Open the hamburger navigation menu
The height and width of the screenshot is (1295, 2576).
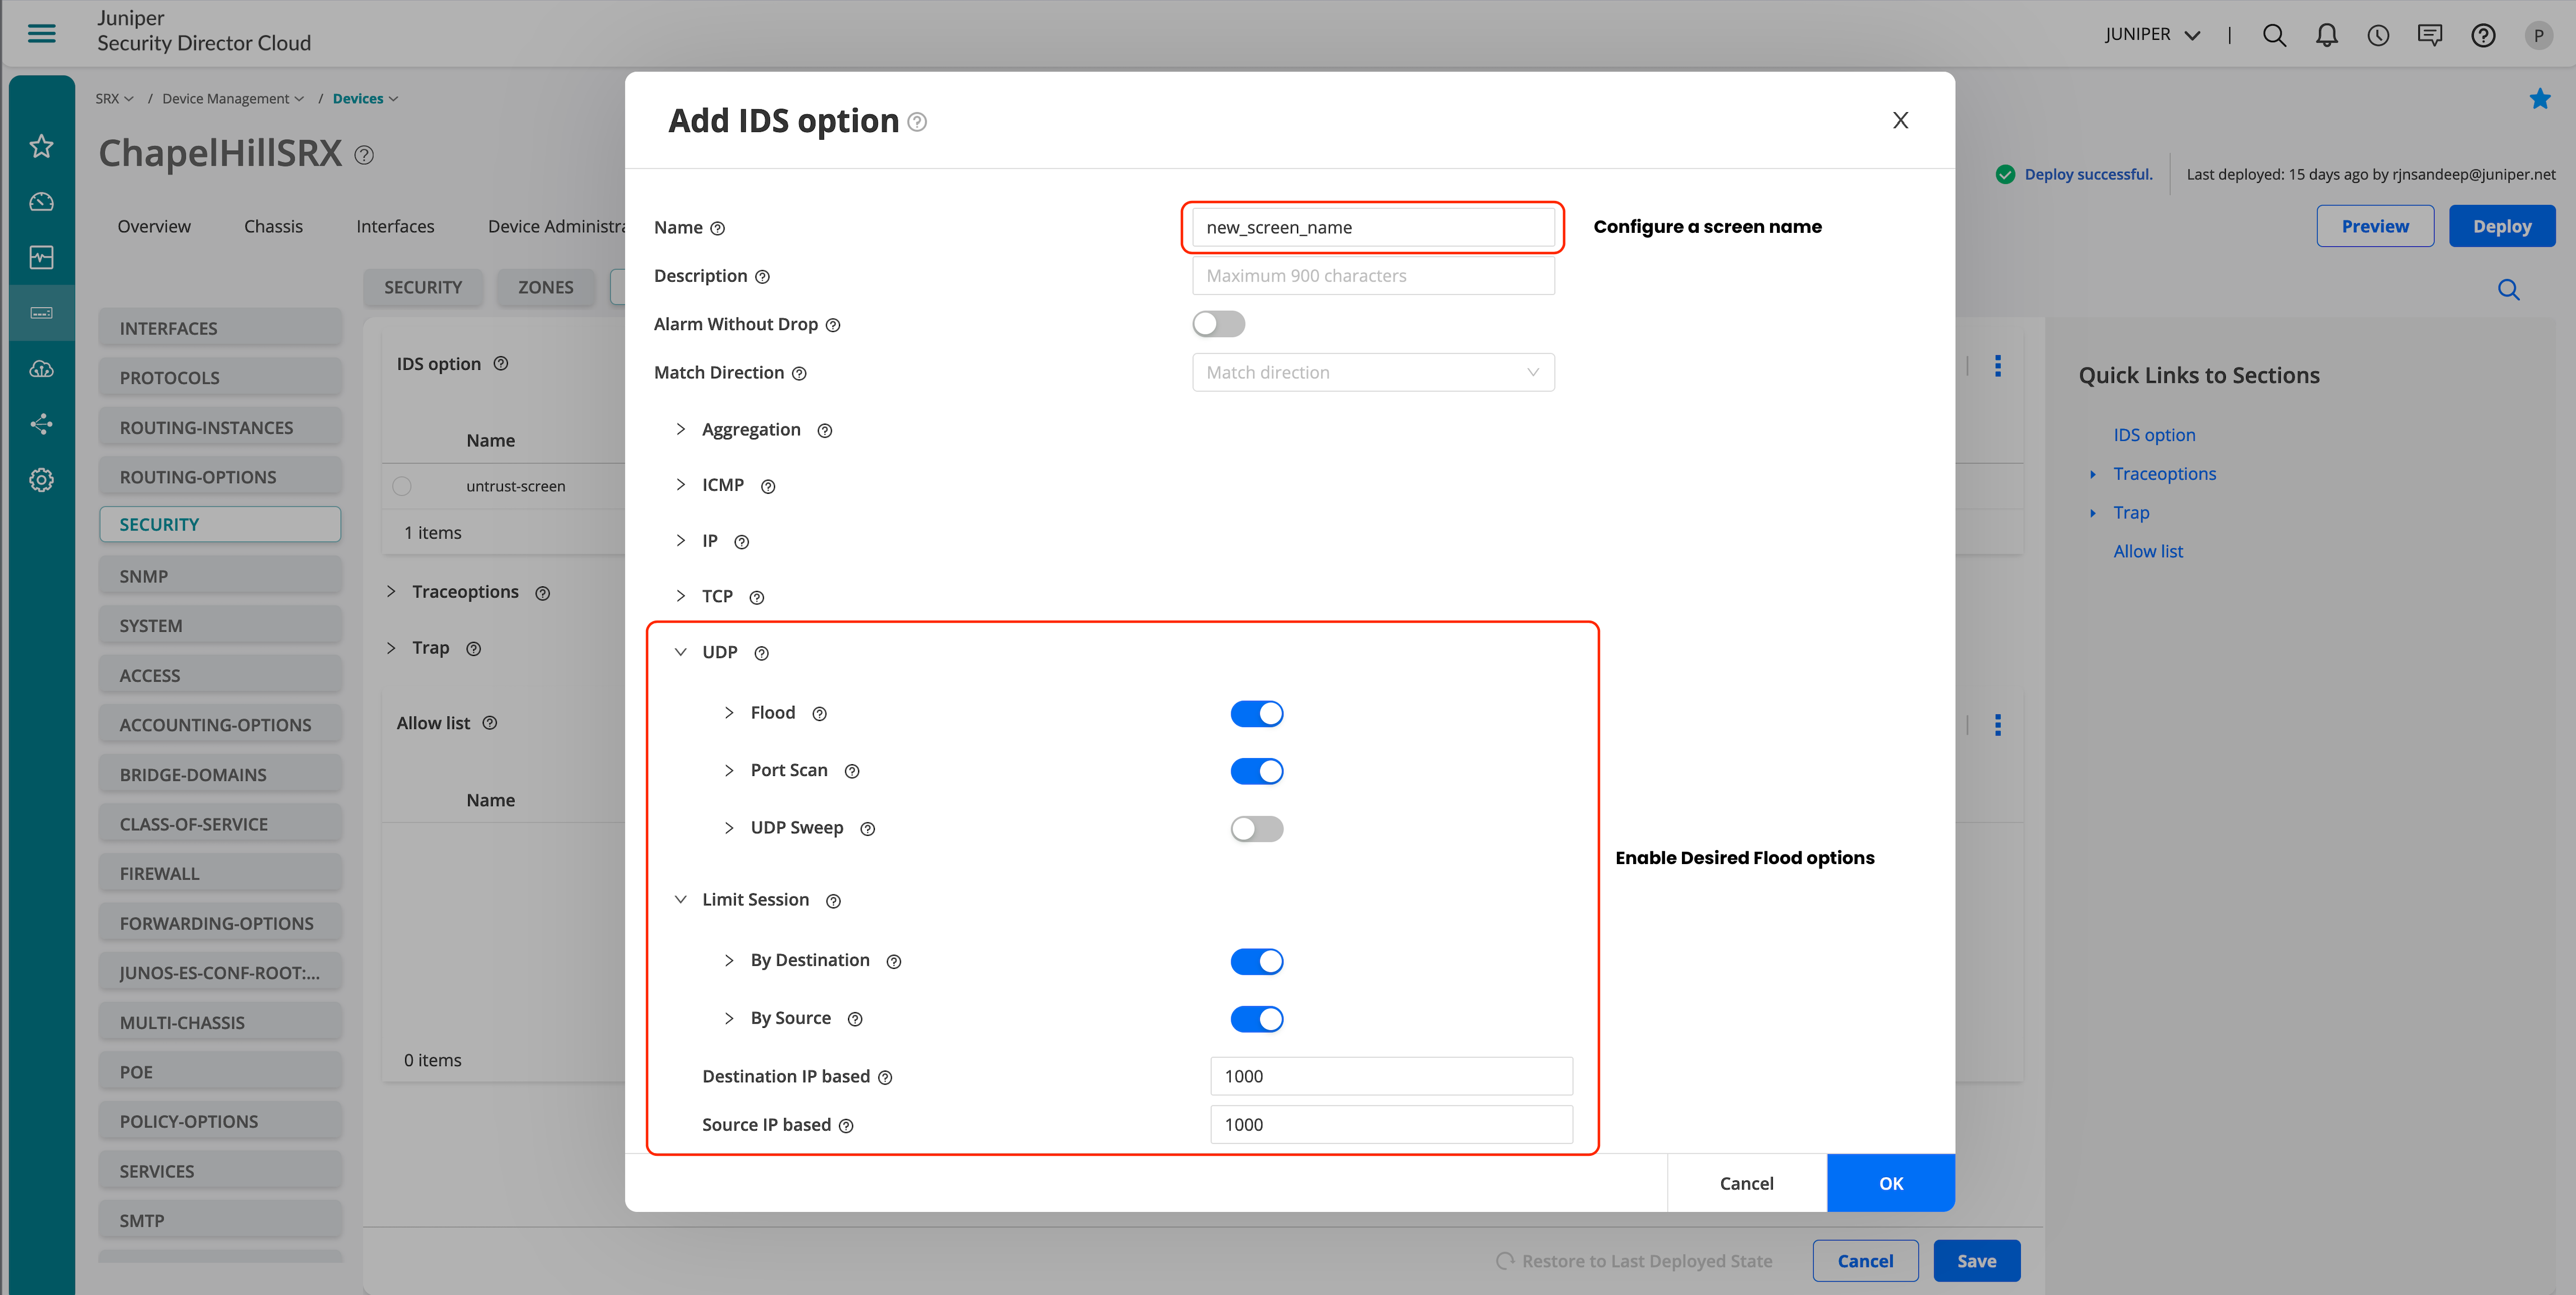pyautogui.click(x=41, y=33)
